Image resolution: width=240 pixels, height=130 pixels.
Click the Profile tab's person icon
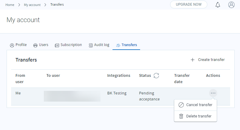click(12, 45)
